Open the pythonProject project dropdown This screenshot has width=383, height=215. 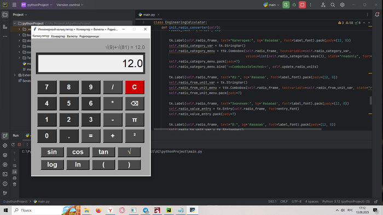(x=37, y=4)
